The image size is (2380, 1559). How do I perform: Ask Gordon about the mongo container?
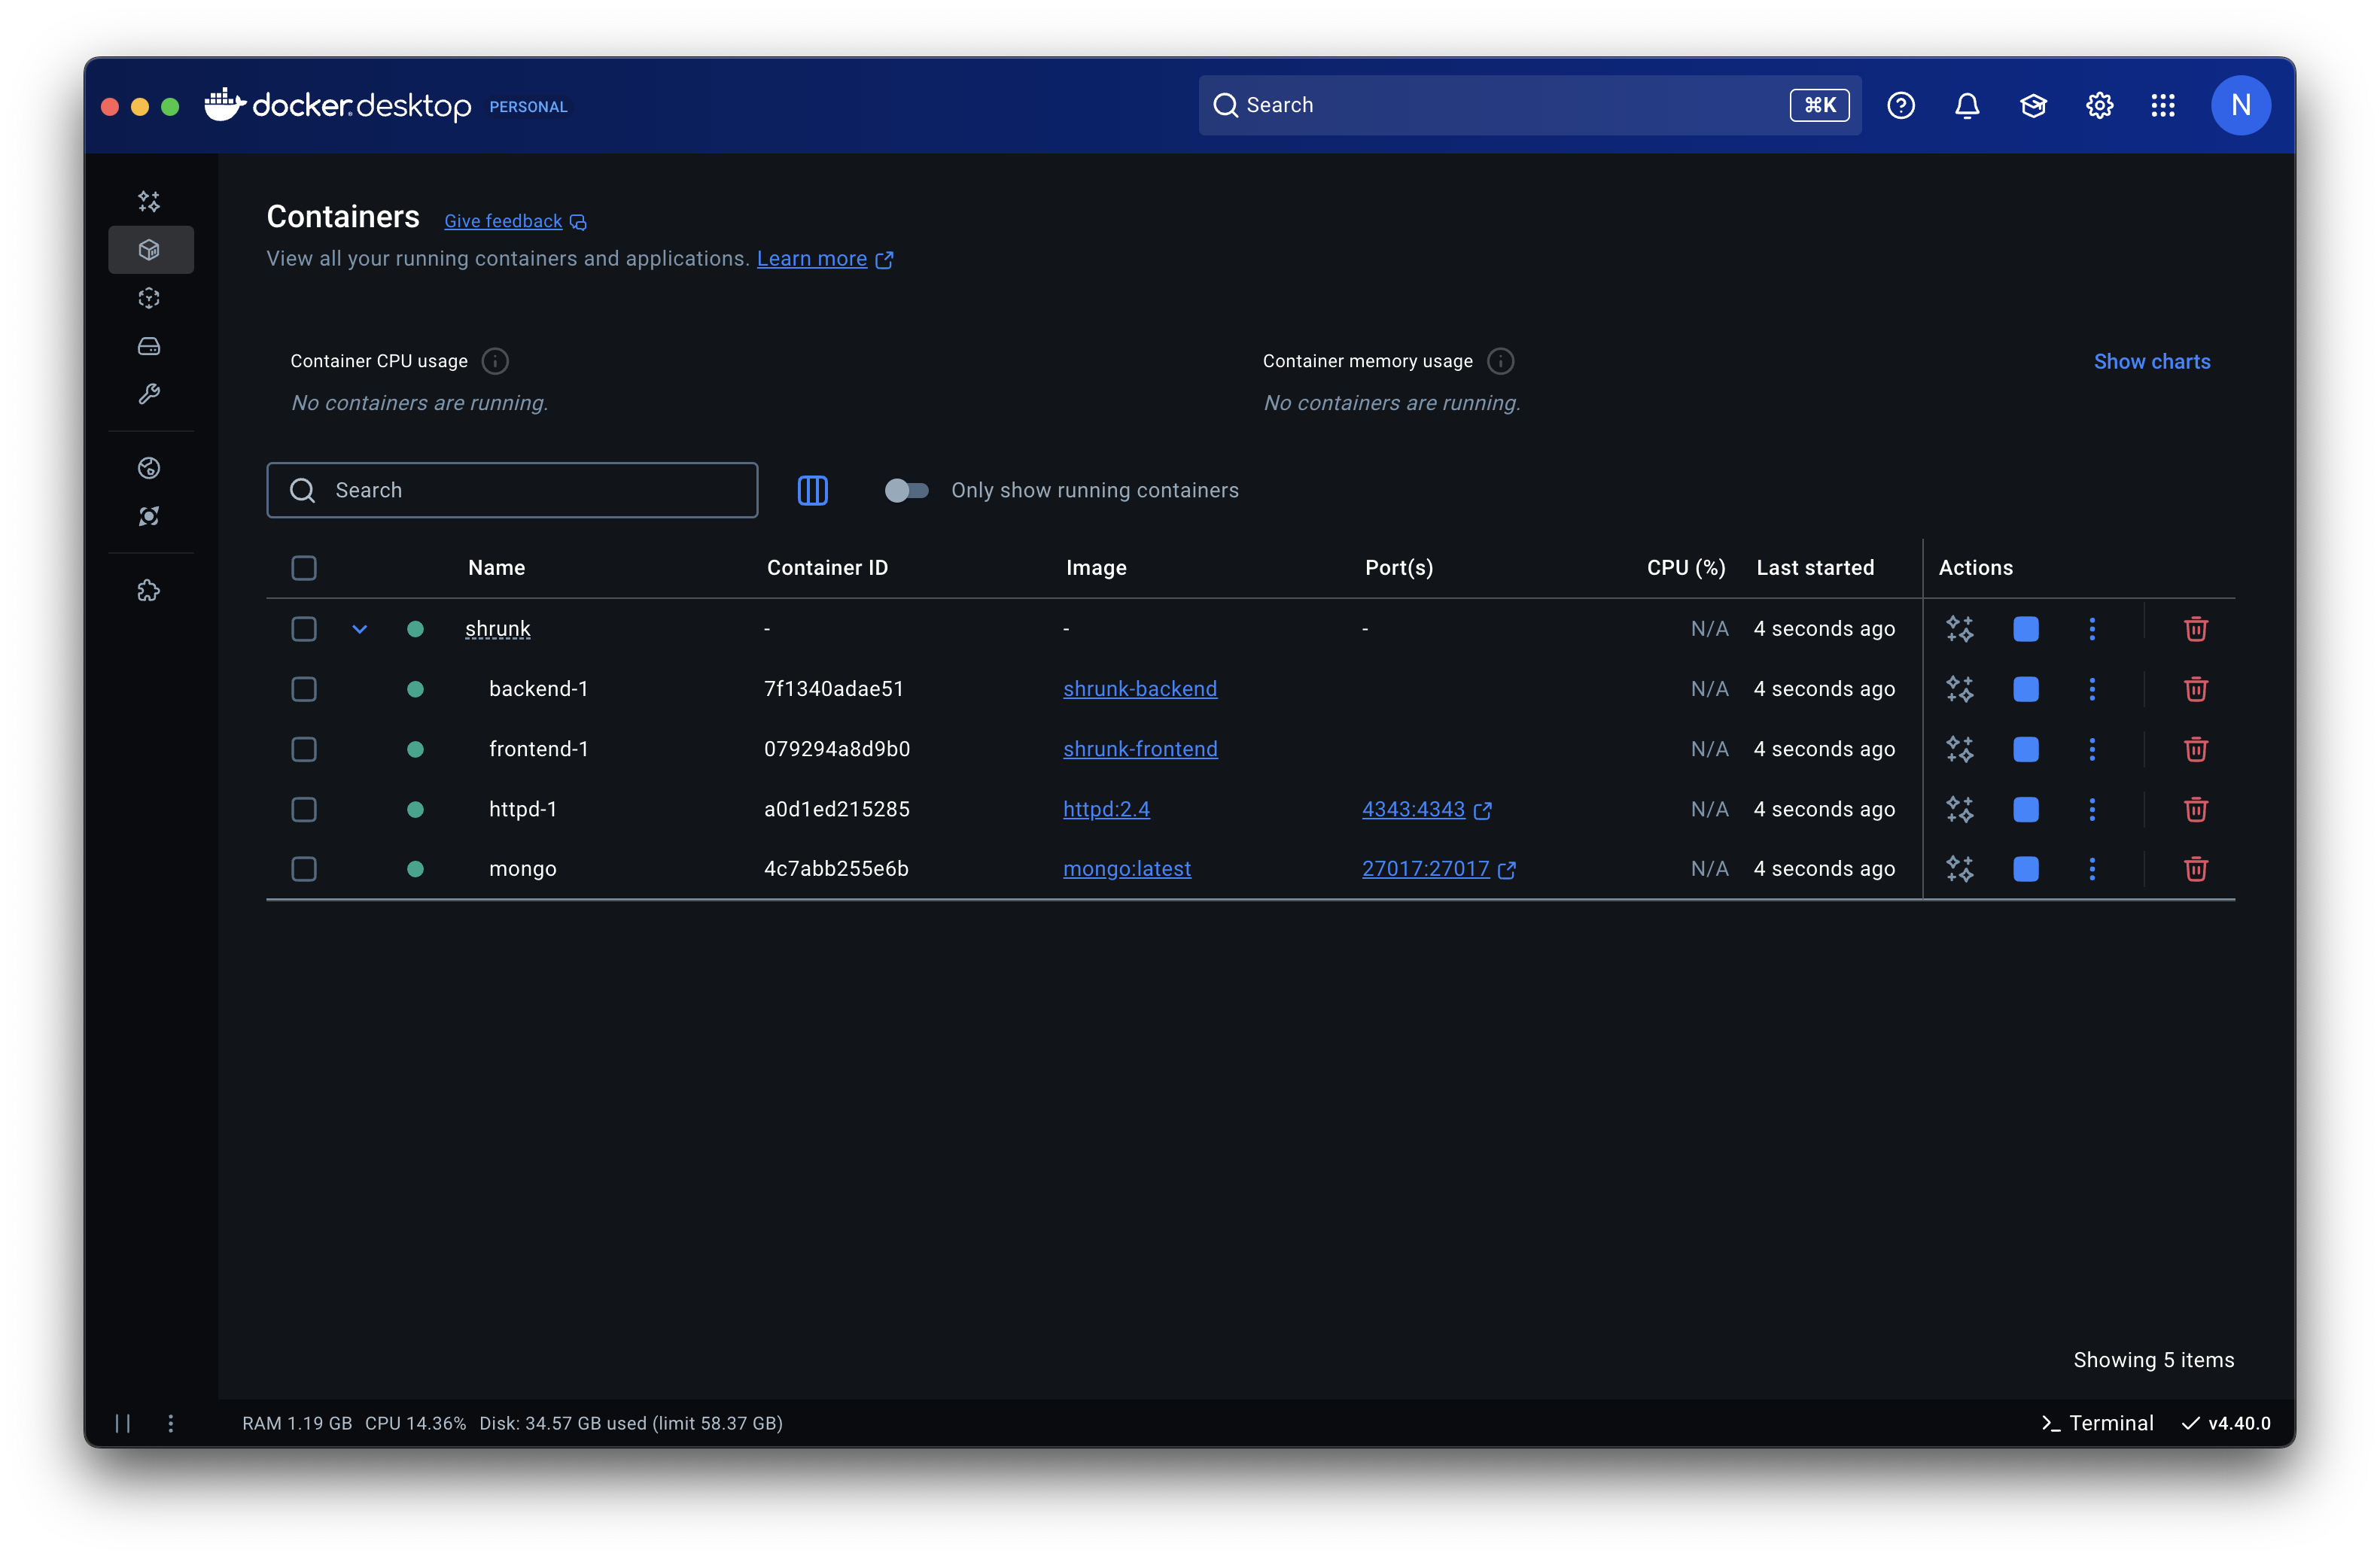1960,868
